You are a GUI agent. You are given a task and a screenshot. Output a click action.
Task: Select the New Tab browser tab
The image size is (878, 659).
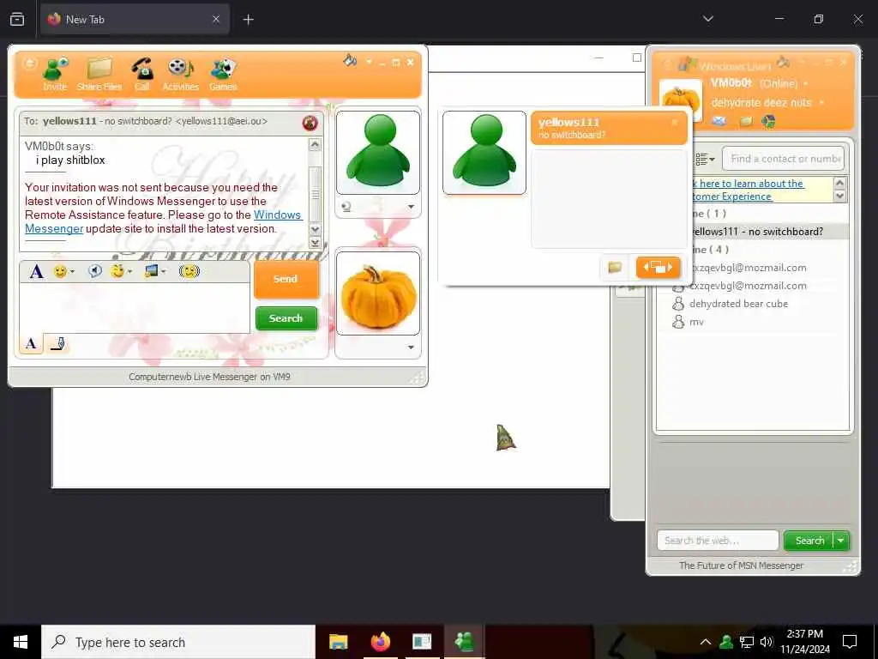click(135, 19)
